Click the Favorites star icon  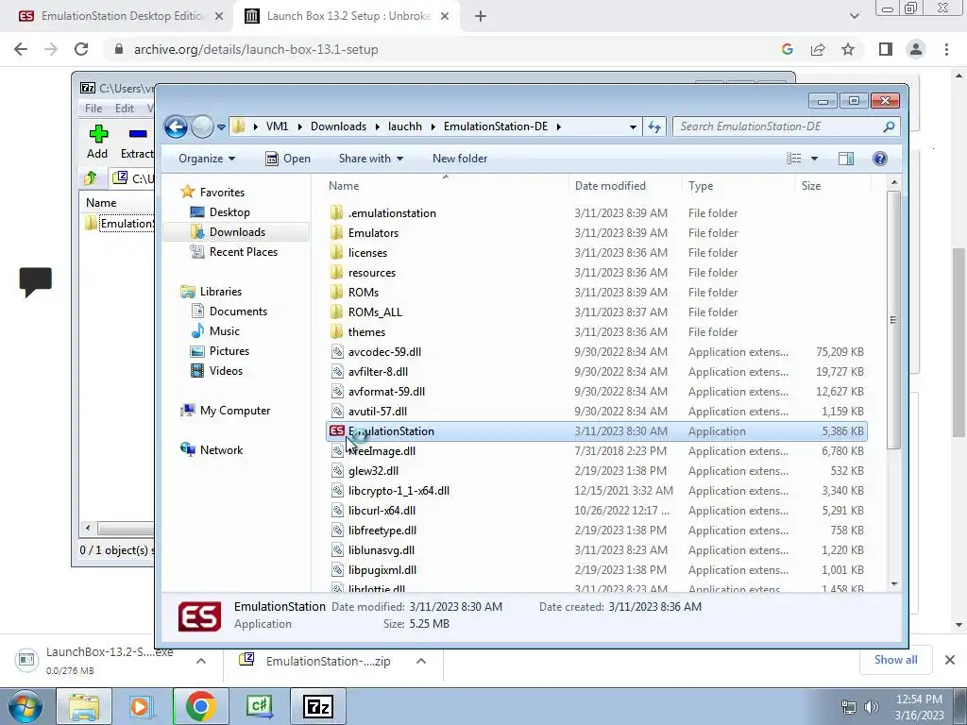click(188, 193)
